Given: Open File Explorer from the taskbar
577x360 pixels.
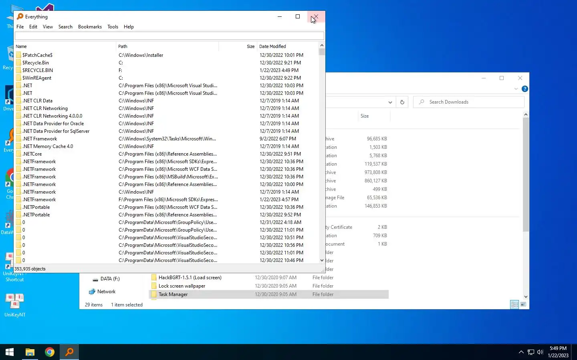Looking at the screenshot, I should click(x=30, y=352).
